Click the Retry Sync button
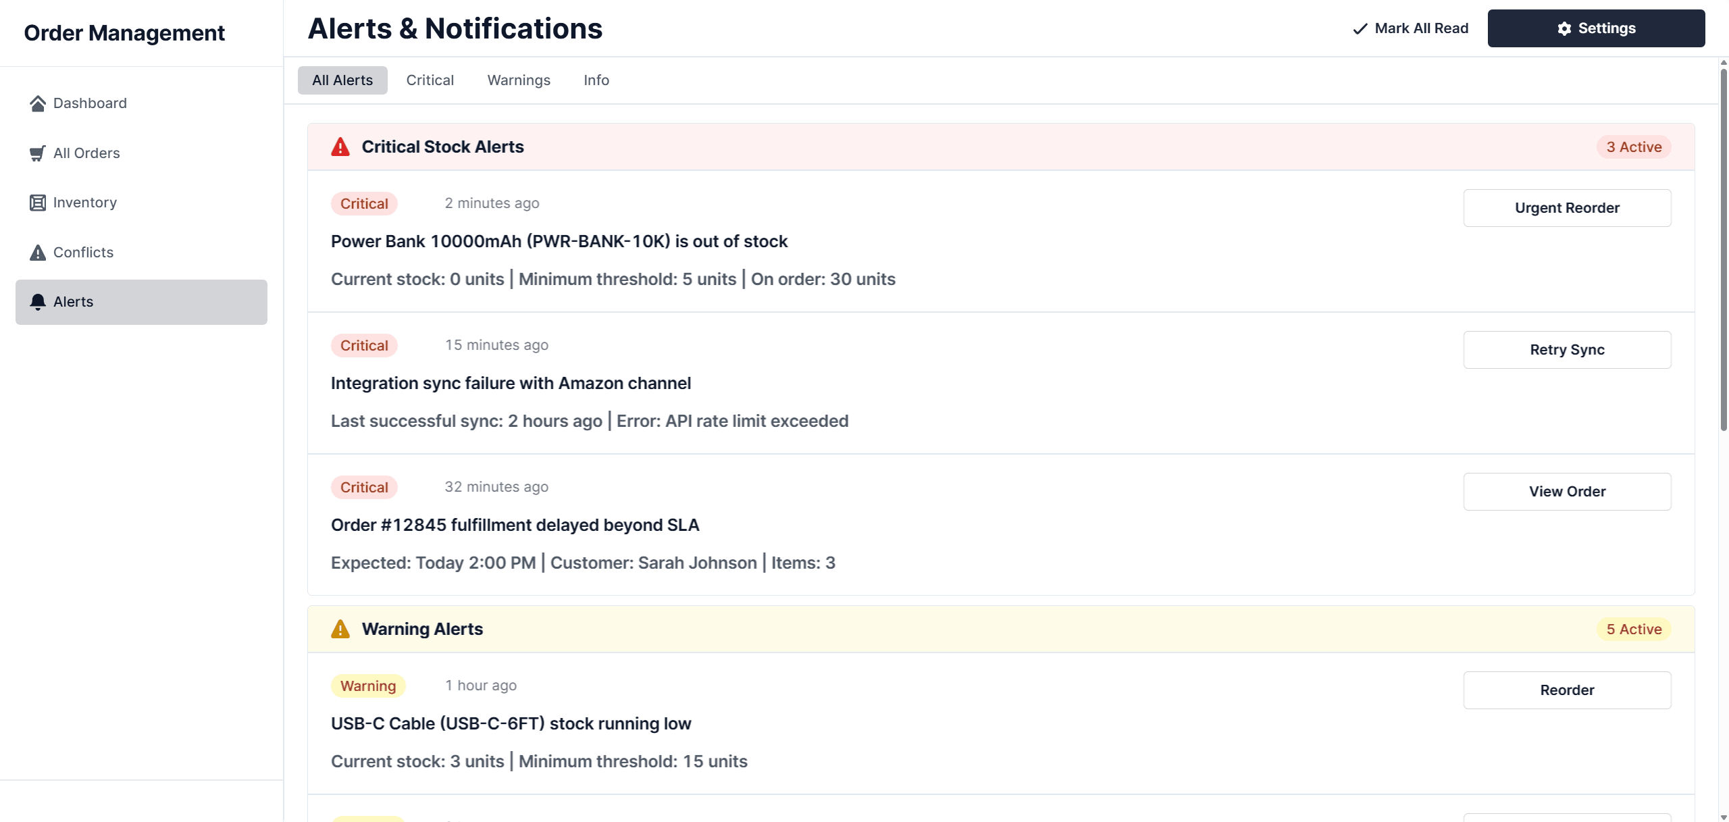 [x=1567, y=350]
